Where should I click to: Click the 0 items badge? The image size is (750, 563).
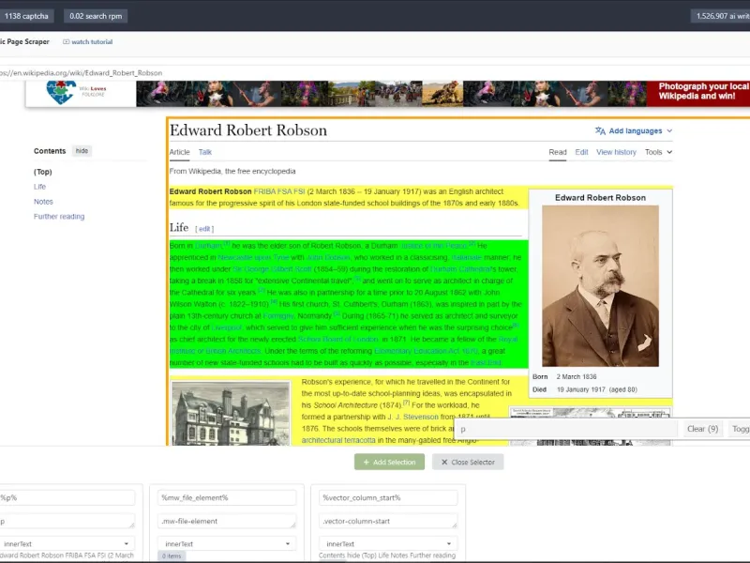(x=172, y=555)
